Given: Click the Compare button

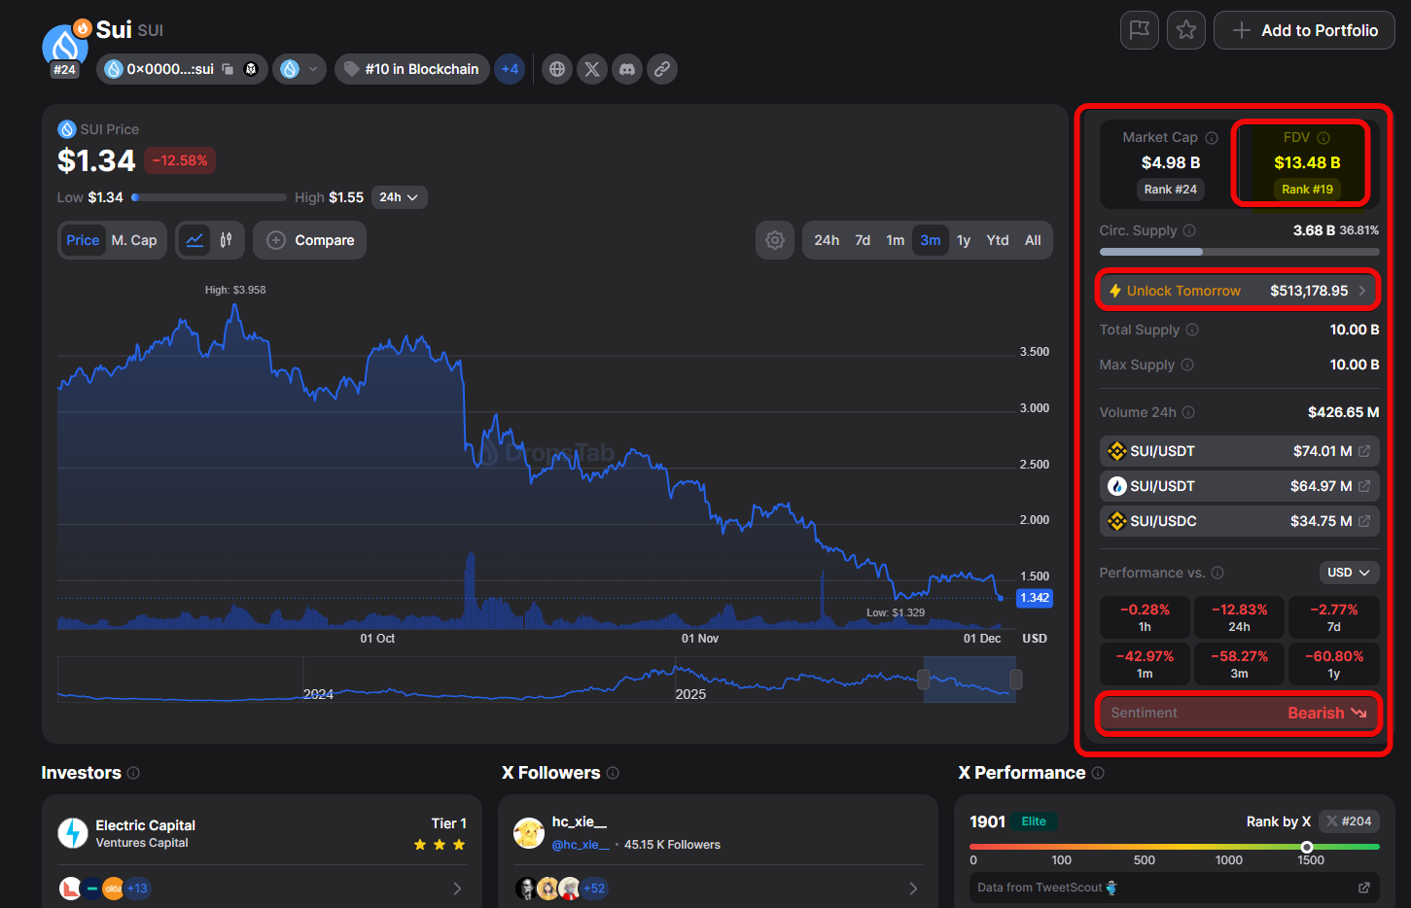Looking at the screenshot, I should point(310,240).
